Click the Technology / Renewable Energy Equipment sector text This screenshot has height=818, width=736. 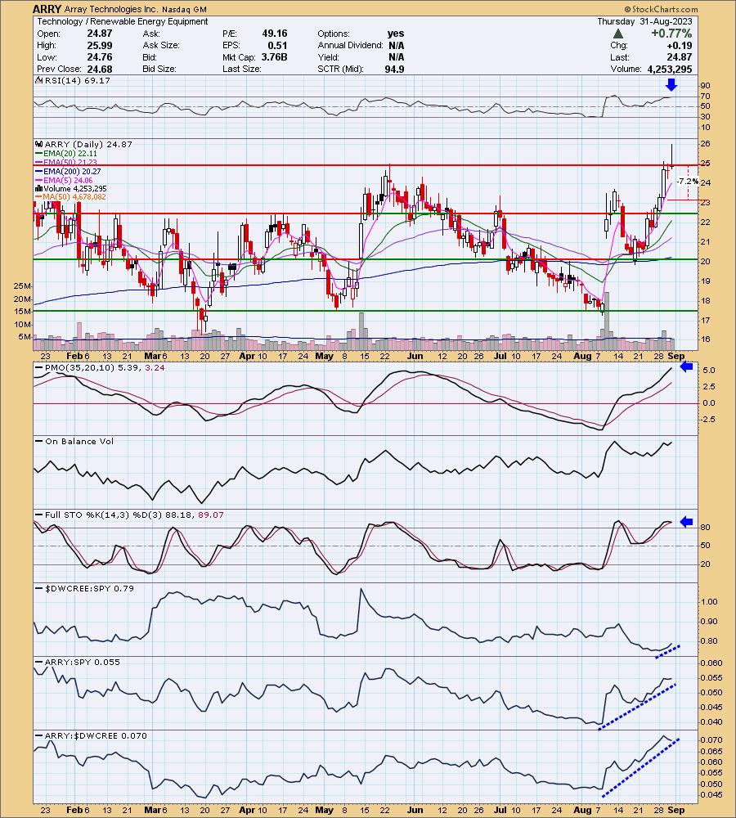coord(123,21)
